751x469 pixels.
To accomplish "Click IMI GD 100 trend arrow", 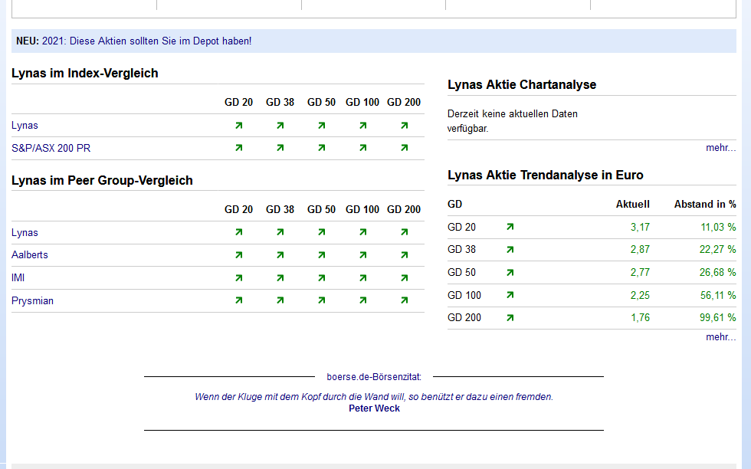I will 362,278.
